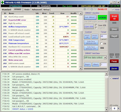Enable the Crypt it checkbox
This screenshot has height=112, width=121.
pyautogui.click(x=96, y=28)
